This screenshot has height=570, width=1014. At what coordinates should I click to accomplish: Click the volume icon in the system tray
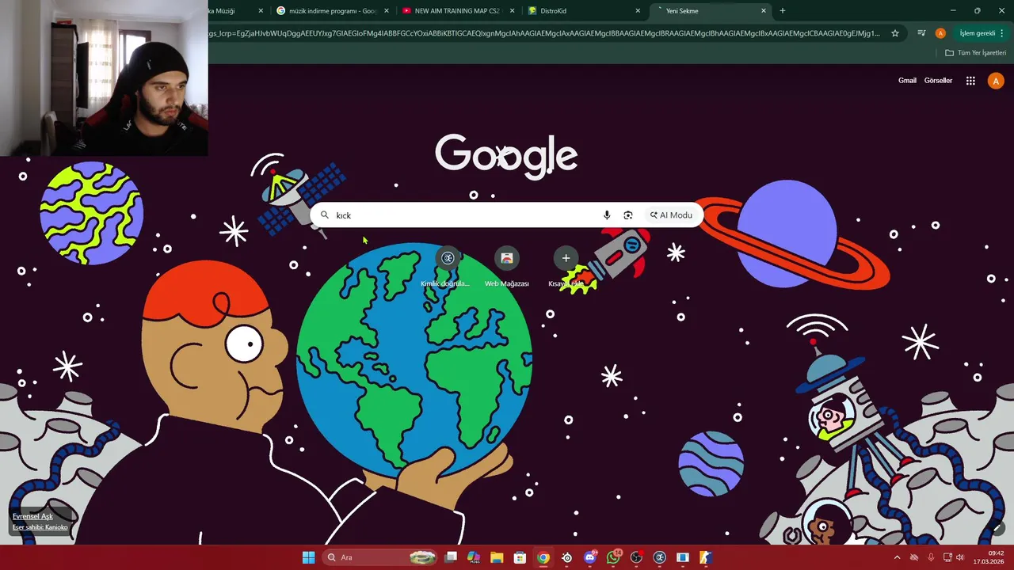[x=960, y=557]
